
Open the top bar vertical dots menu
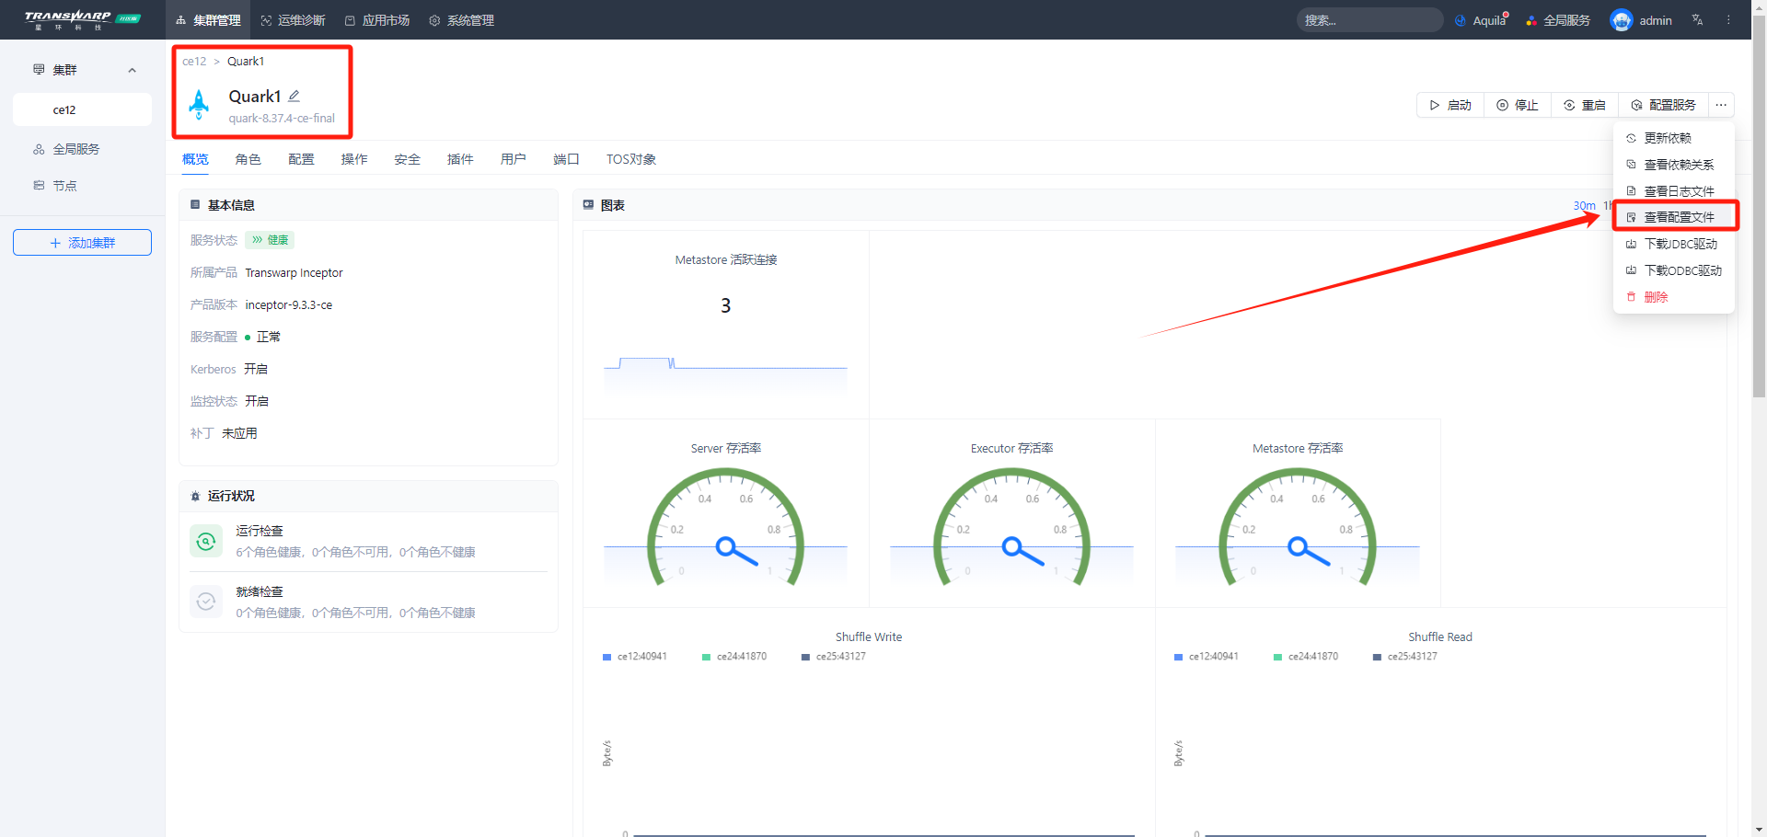click(1728, 20)
